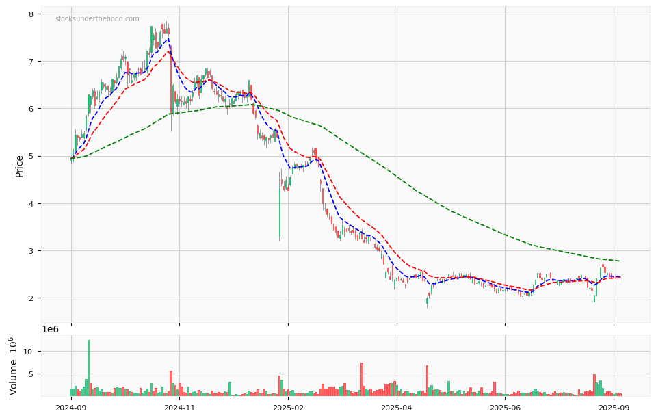Image resolution: width=656 pixels, height=418 pixels.
Task: Click the long green candle near 2025-02
Action: (280, 213)
